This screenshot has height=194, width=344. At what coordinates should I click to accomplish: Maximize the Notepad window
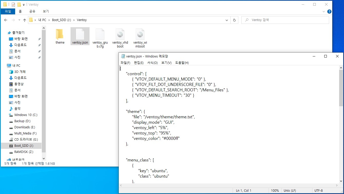326,56
